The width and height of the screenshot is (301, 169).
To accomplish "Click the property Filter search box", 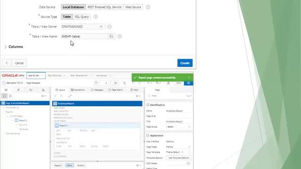I will (x=166, y=96).
